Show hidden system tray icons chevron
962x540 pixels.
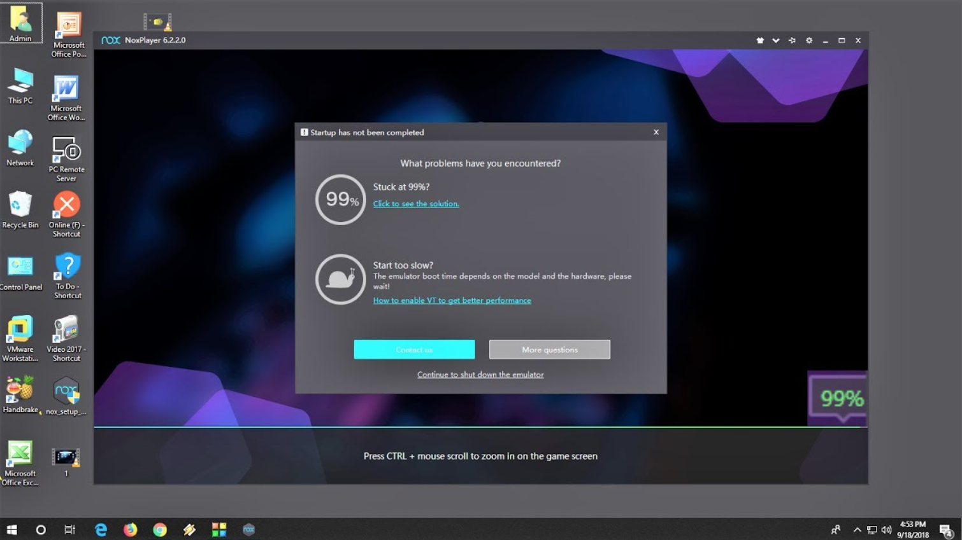[857, 530]
